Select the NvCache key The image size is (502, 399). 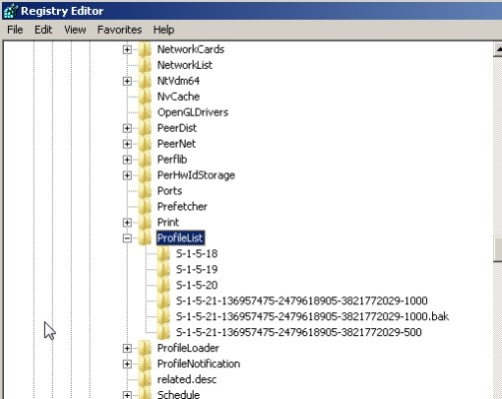(179, 97)
